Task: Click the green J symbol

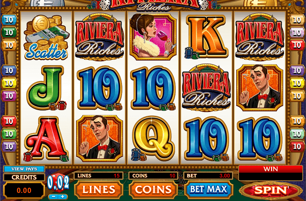Action: click(x=46, y=88)
